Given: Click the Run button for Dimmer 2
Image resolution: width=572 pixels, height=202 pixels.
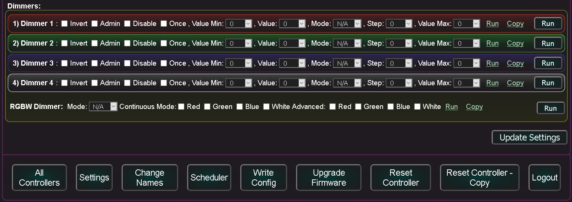Looking at the screenshot, I should [x=548, y=43].
